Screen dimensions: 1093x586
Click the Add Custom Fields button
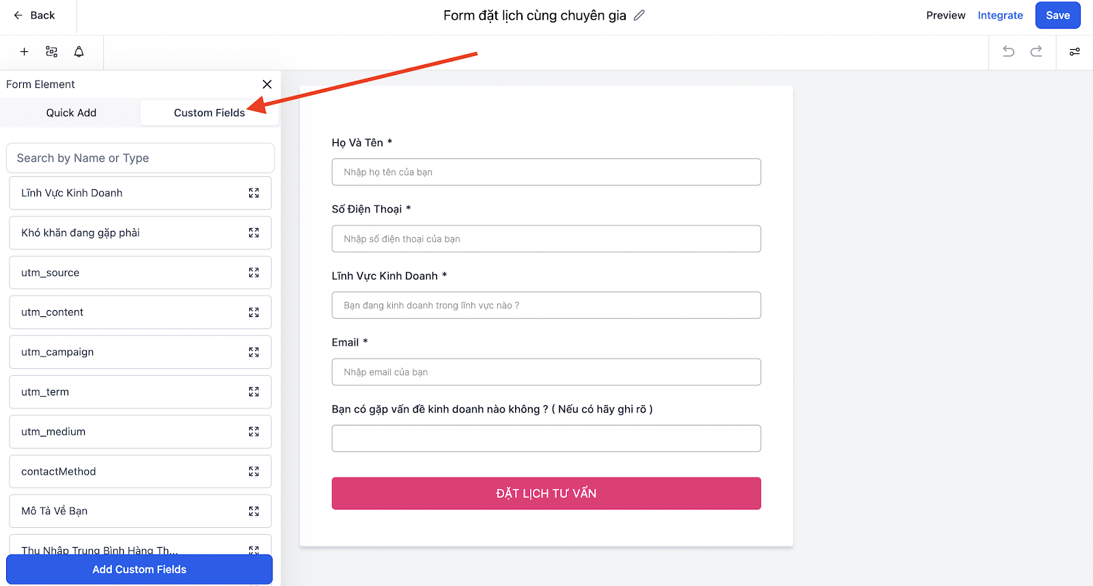point(139,569)
